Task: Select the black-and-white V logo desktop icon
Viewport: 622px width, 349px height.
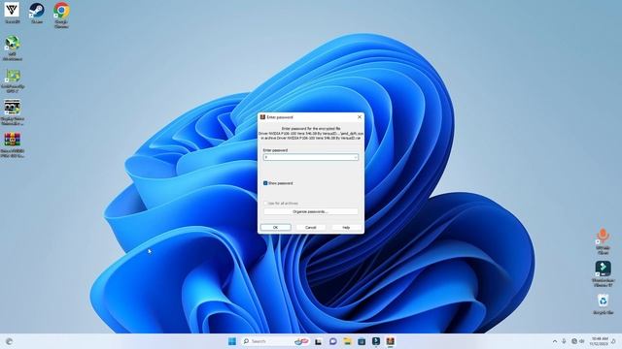Action: [x=12, y=14]
